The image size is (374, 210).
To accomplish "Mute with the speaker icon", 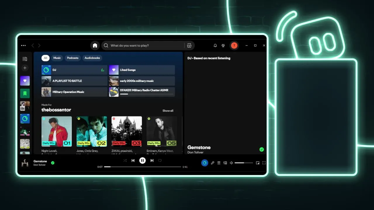I will (231, 163).
